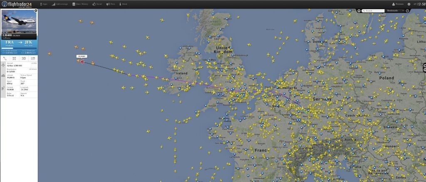Click the follow aircraft center-map icon
Viewport: 426px width, 182px height.
pyautogui.click(x=14, y=58)
